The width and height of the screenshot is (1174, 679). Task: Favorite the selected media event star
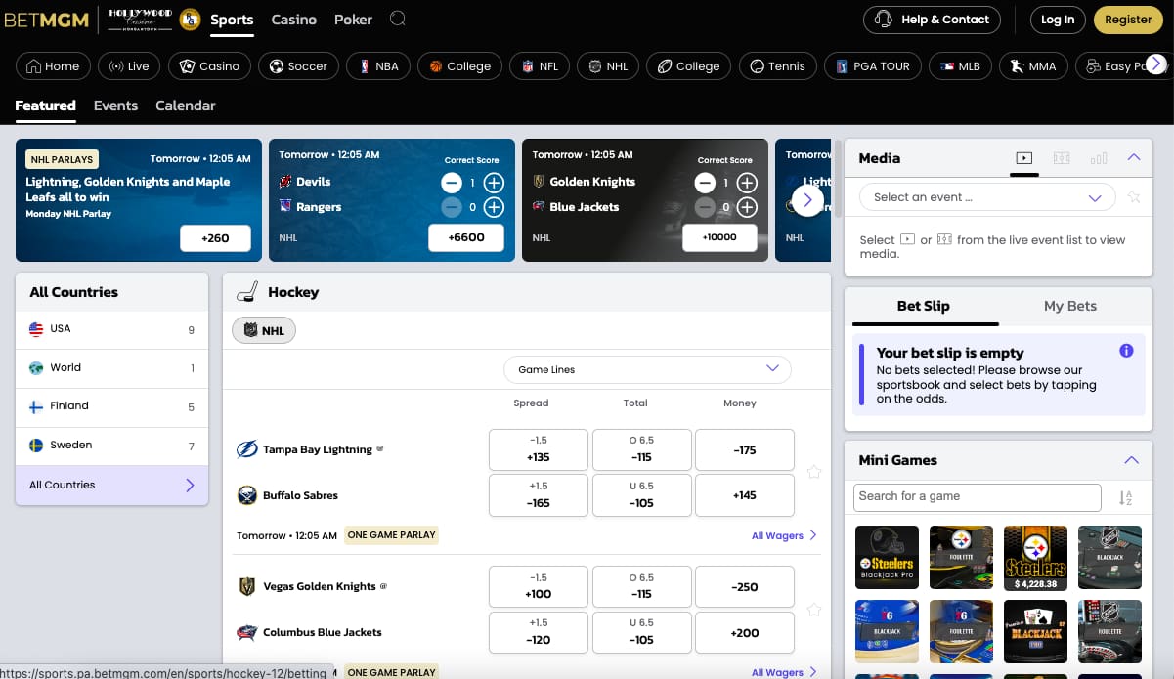click(1134, 197)
